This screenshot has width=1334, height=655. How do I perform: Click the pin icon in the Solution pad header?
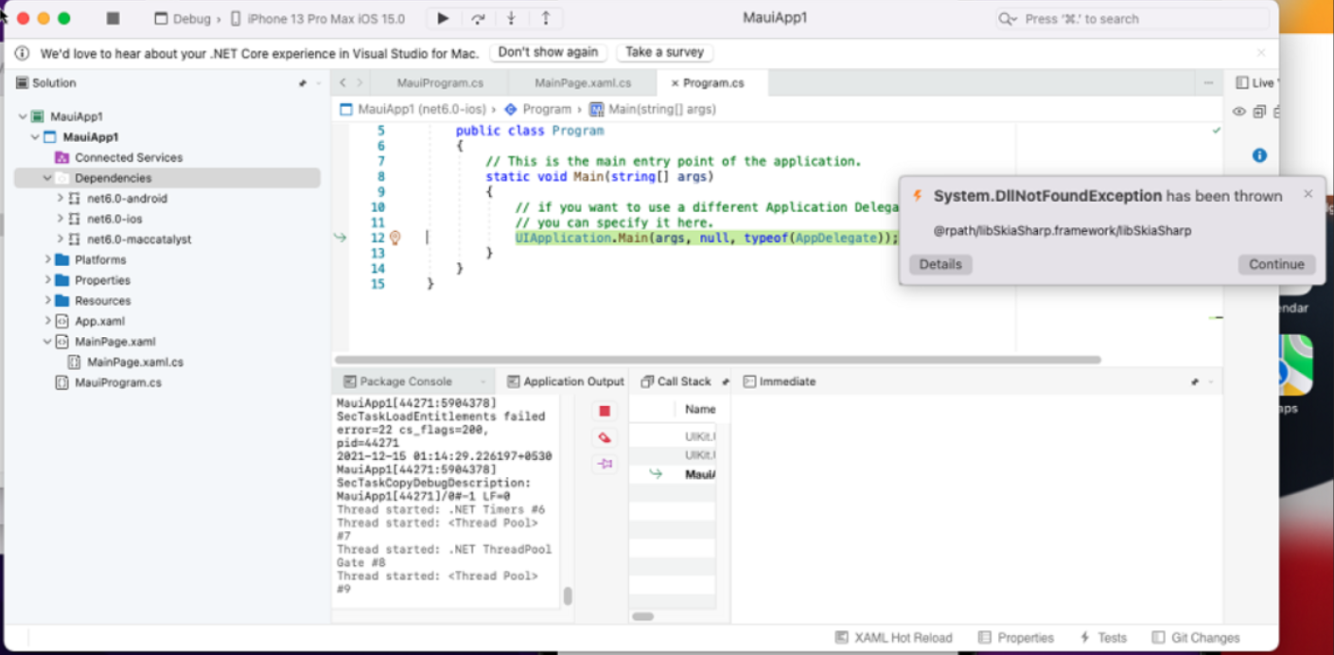point(303,82)
